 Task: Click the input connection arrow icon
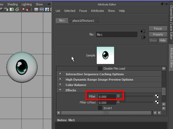[143, 31]
